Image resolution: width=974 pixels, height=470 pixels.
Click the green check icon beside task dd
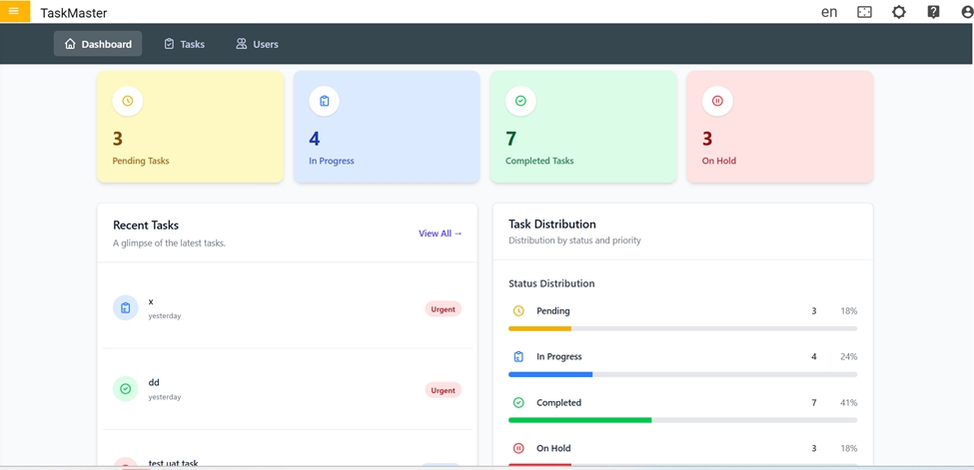tap(125, 389)
